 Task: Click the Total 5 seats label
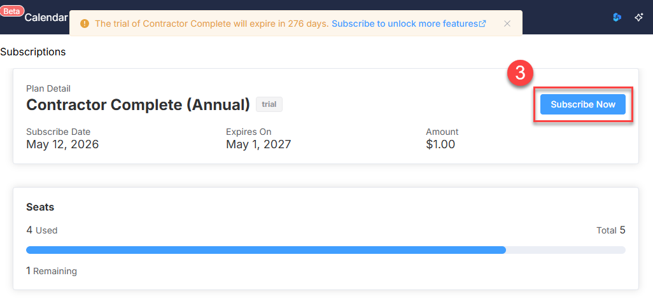coord(611,230)
